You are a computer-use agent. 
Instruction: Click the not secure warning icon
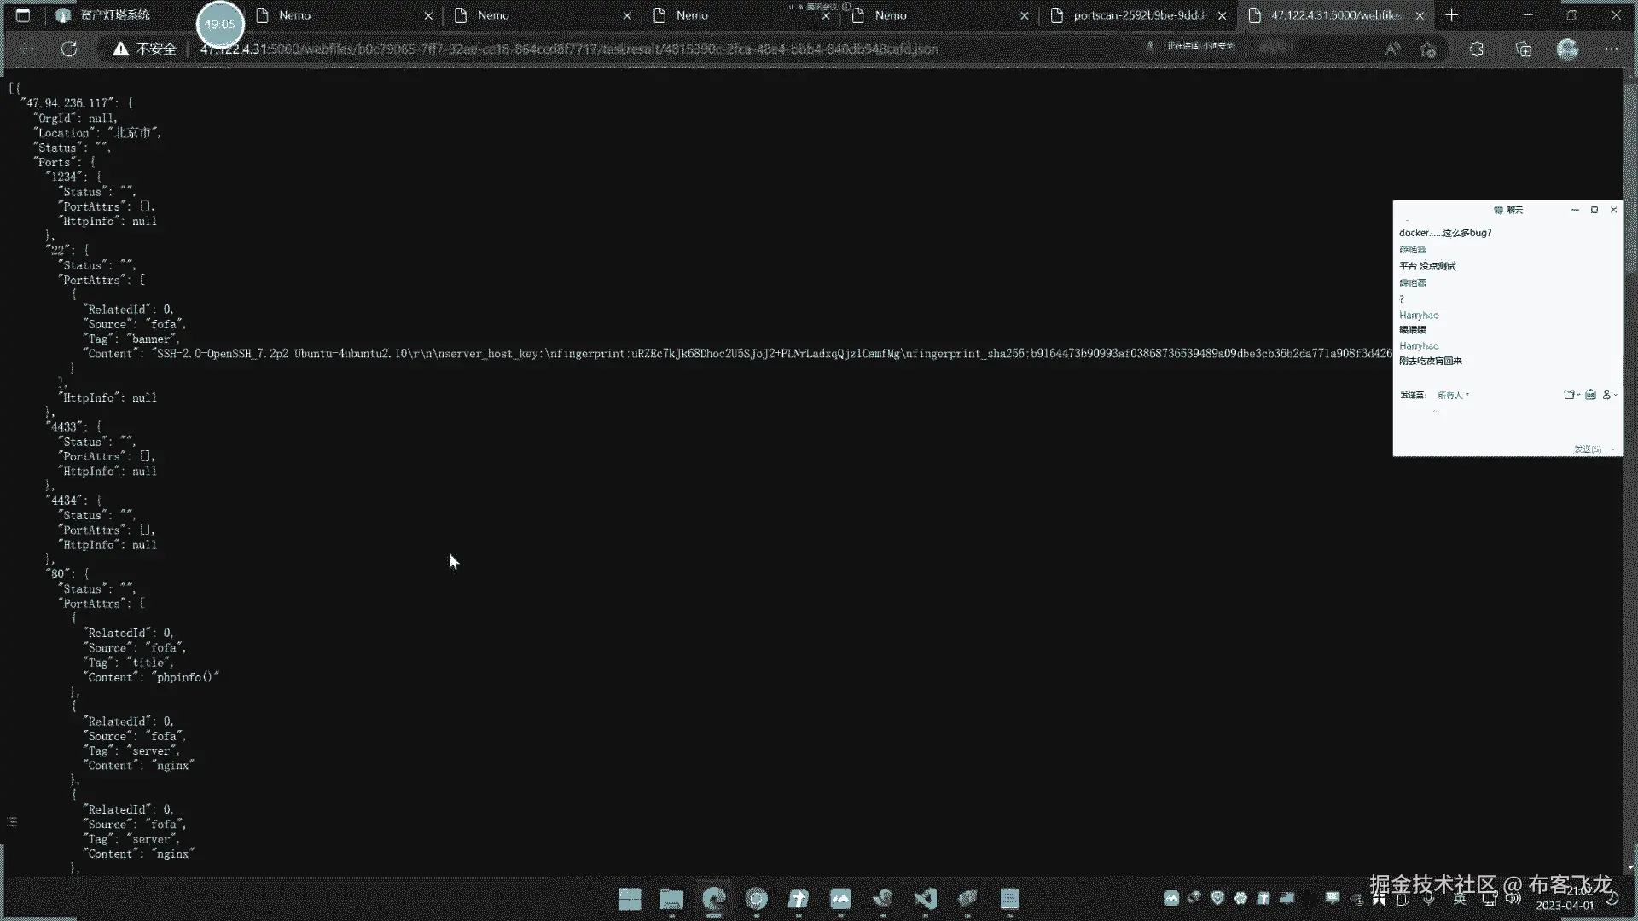click(121, 49)
